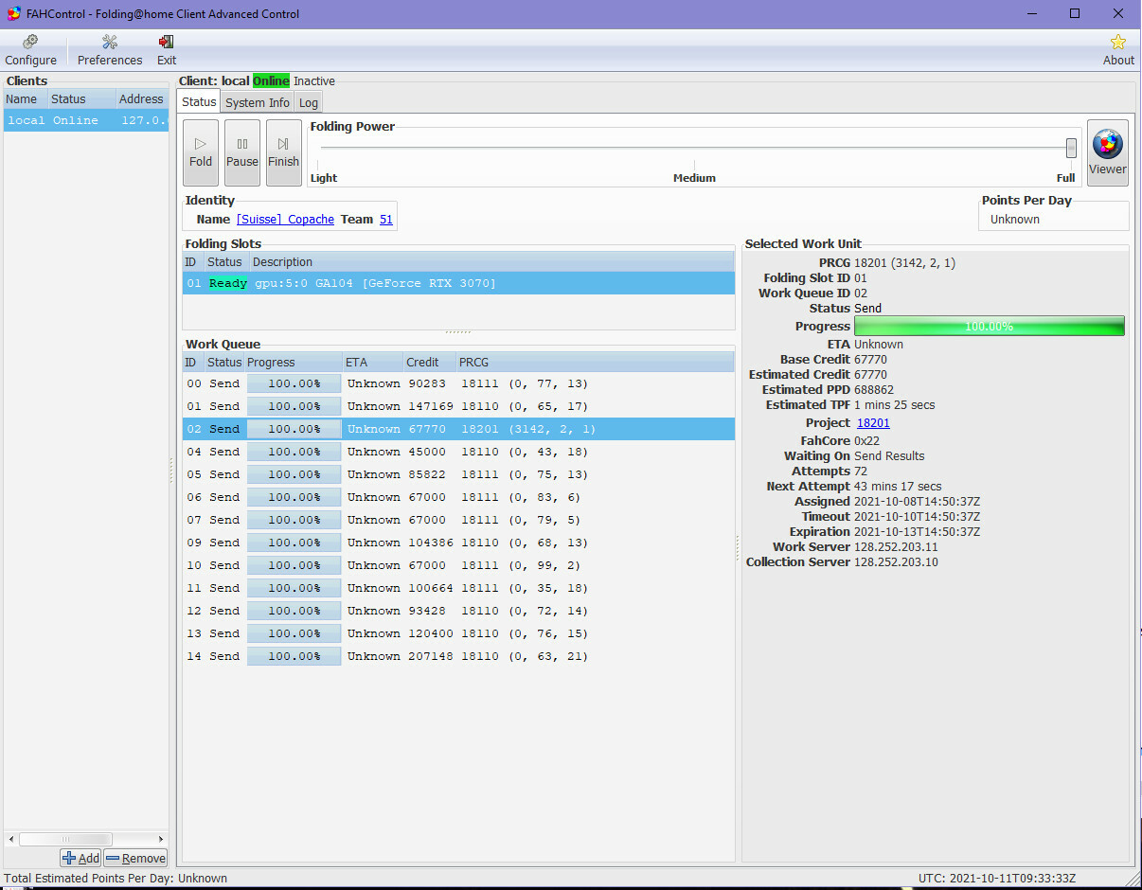Open Project 18201 link
The height and width of the screenshot is (890, 1142).
(873, 423)
